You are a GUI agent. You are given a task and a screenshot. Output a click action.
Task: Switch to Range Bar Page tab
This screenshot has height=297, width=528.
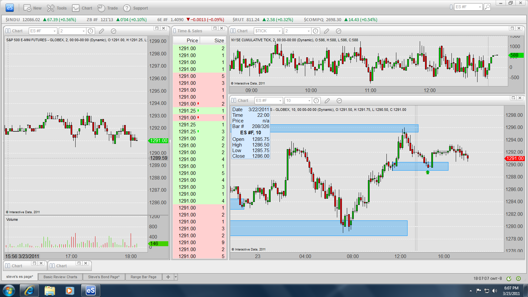tap(144, 277)
